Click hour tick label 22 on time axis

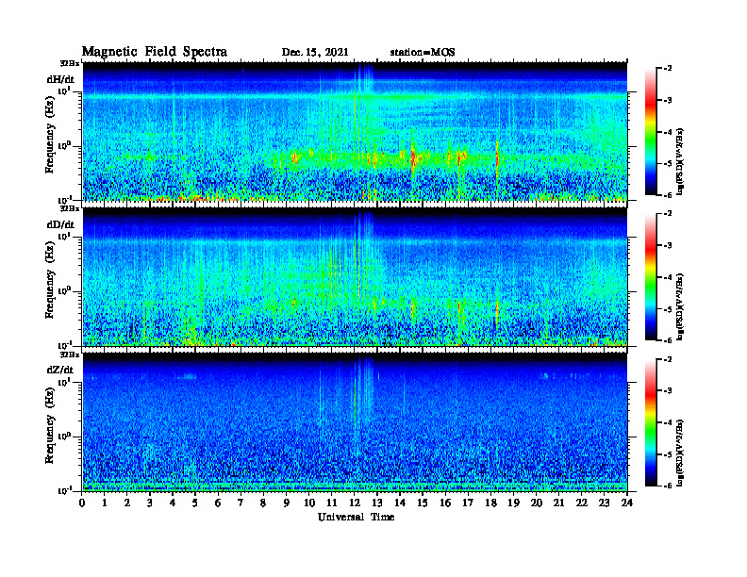pyautogui.click(x=581, y=503)
